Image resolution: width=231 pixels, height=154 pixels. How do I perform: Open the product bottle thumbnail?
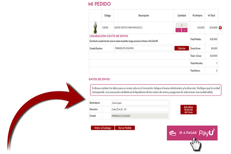tap(95, 27)
